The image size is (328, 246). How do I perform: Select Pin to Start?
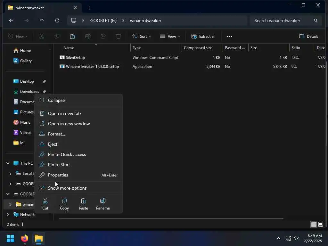click(x=78, y=165)
